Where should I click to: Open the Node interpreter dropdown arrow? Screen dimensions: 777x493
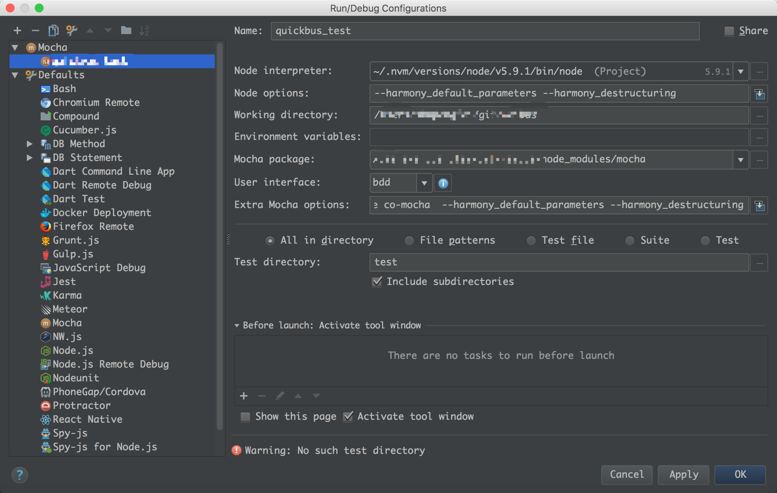pyautogui.click(x=741, y=71)
